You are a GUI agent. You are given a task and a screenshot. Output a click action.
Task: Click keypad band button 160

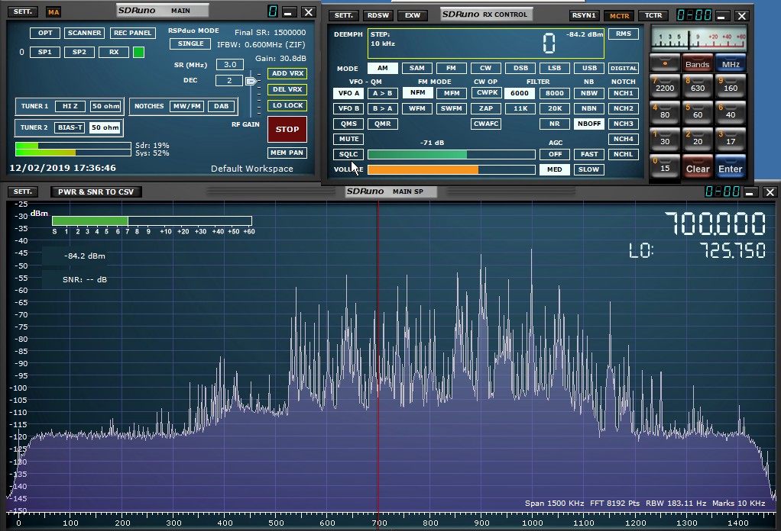tap(731, 85)
